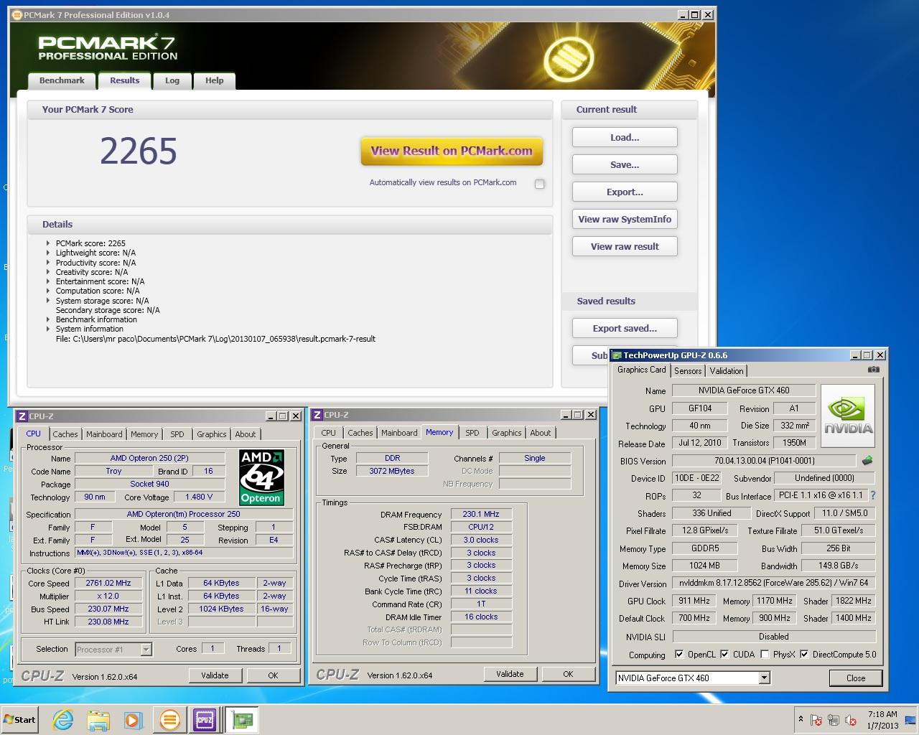This screenshot has height=735, width=919.
Task: Click the Action Center flag tray icon
Action: (x=816, y=720)
